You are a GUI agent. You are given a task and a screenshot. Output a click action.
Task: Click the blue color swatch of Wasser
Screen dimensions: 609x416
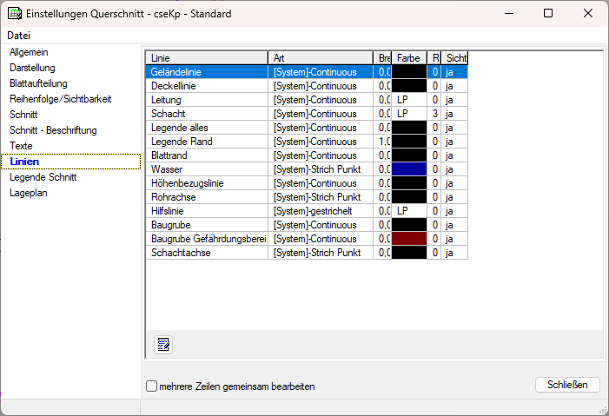(x=409, y=169)
